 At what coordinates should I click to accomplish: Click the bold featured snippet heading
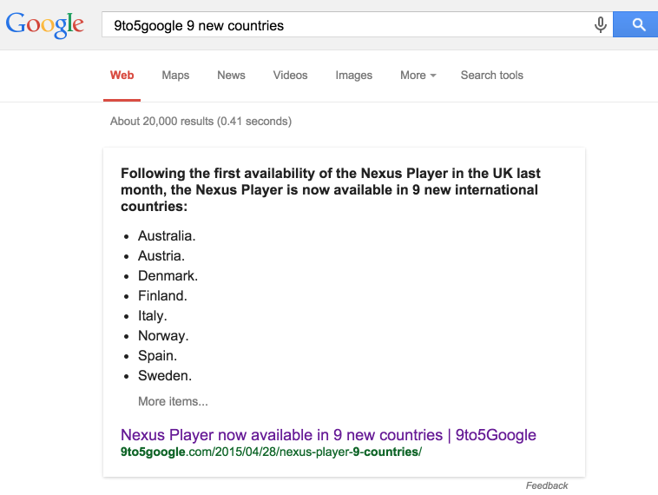(330, 190)
